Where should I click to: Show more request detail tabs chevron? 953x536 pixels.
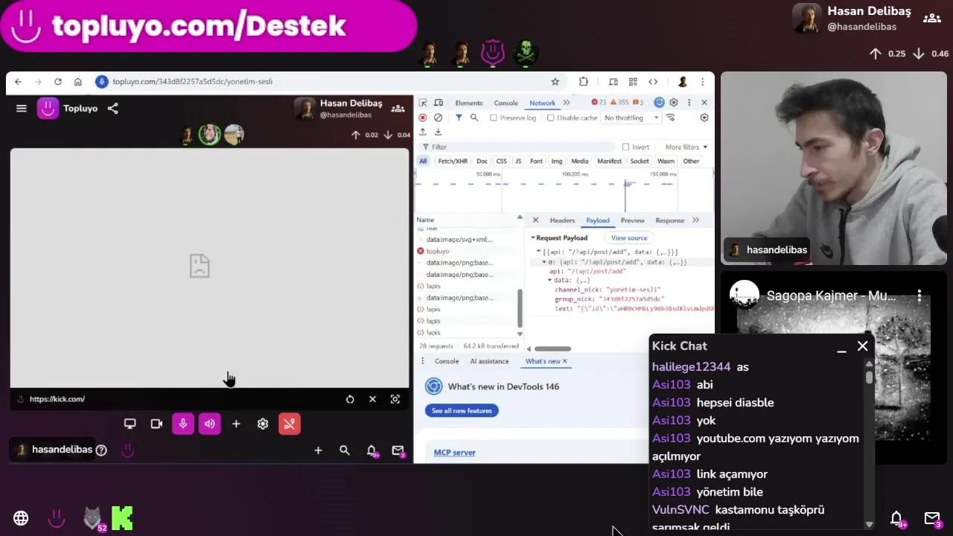(695, 220)
